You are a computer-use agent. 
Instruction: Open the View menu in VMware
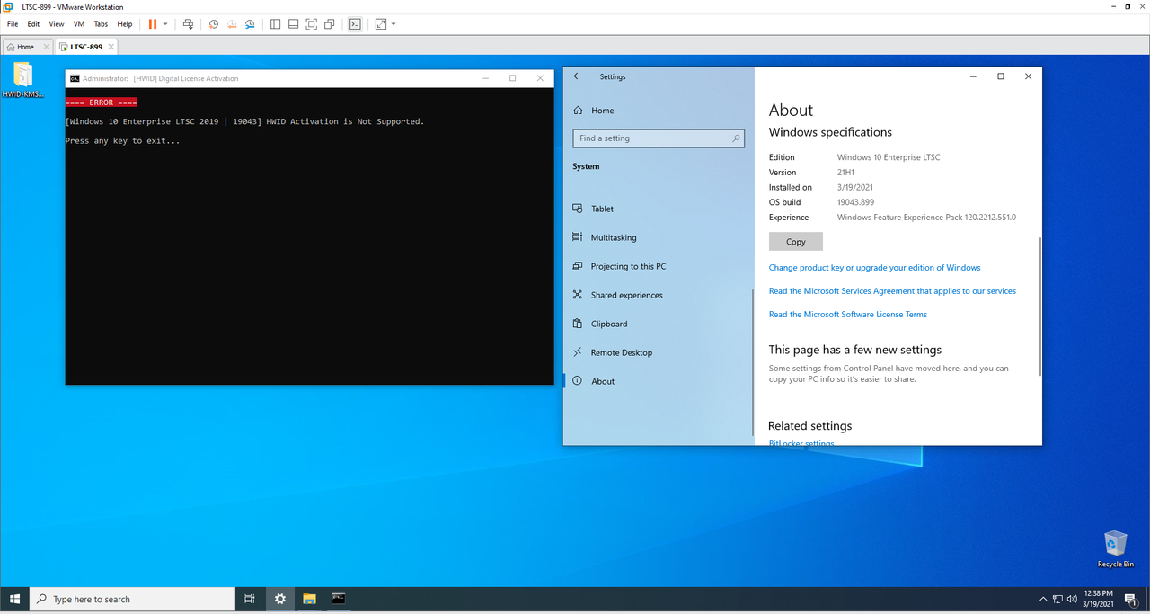point(57,24)
